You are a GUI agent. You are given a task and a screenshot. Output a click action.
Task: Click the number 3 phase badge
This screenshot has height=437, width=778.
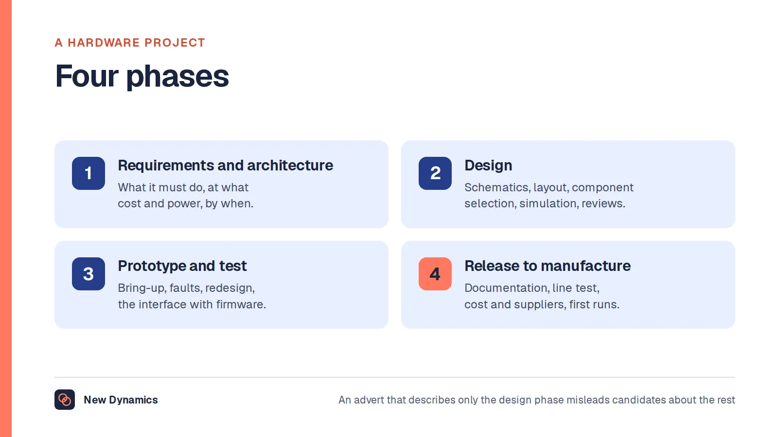tap(88, 274)
